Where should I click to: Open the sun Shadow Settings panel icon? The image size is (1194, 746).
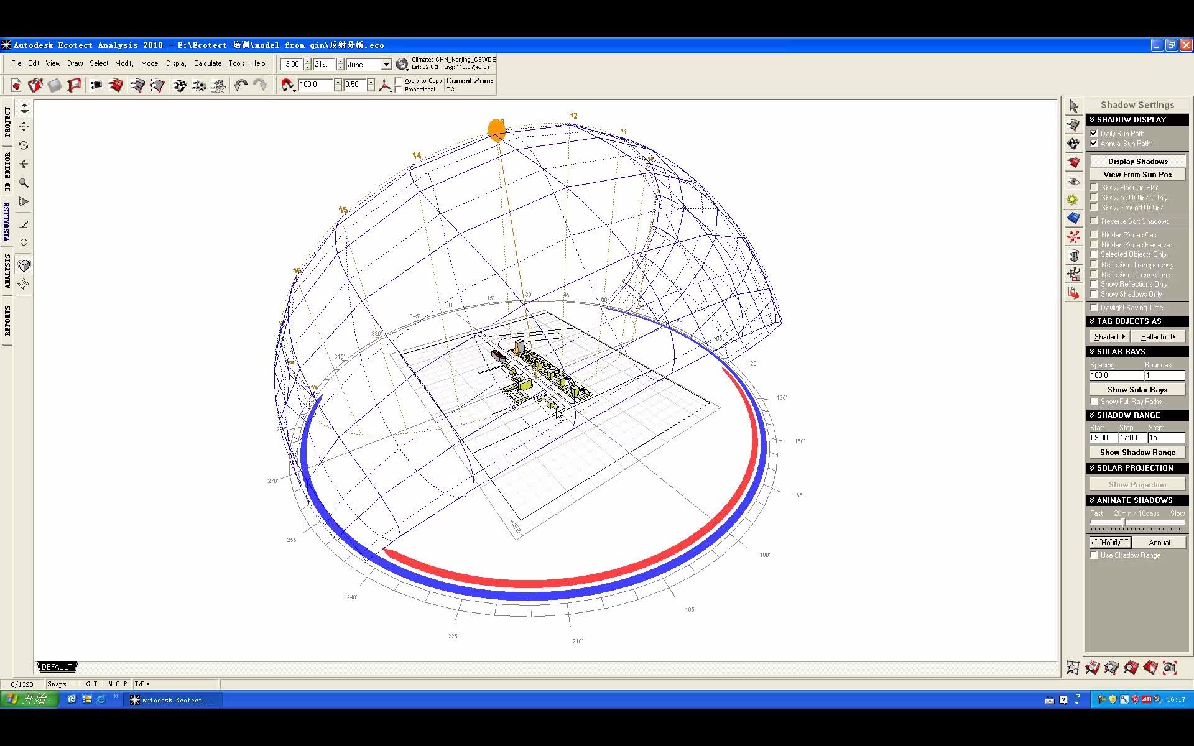(x=1073, y=200)
